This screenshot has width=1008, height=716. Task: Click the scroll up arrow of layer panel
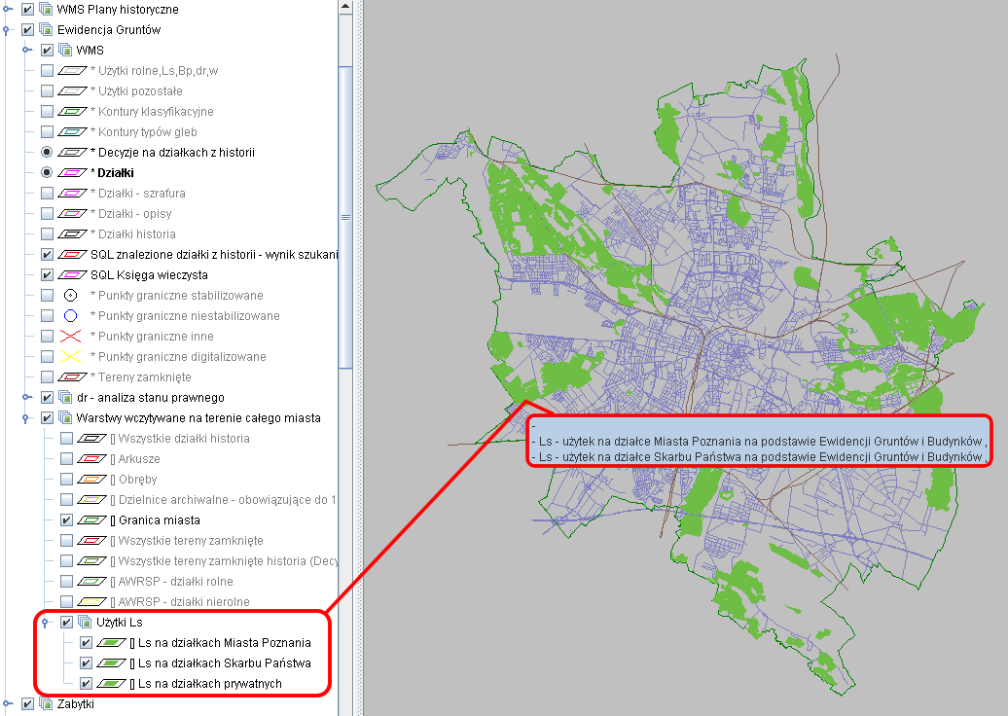pyautogui.click(x=344, y=7)
